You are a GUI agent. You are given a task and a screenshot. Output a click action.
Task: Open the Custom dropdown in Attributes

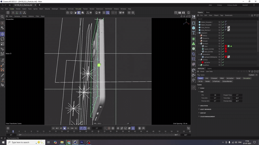click(x=252, y=75)
